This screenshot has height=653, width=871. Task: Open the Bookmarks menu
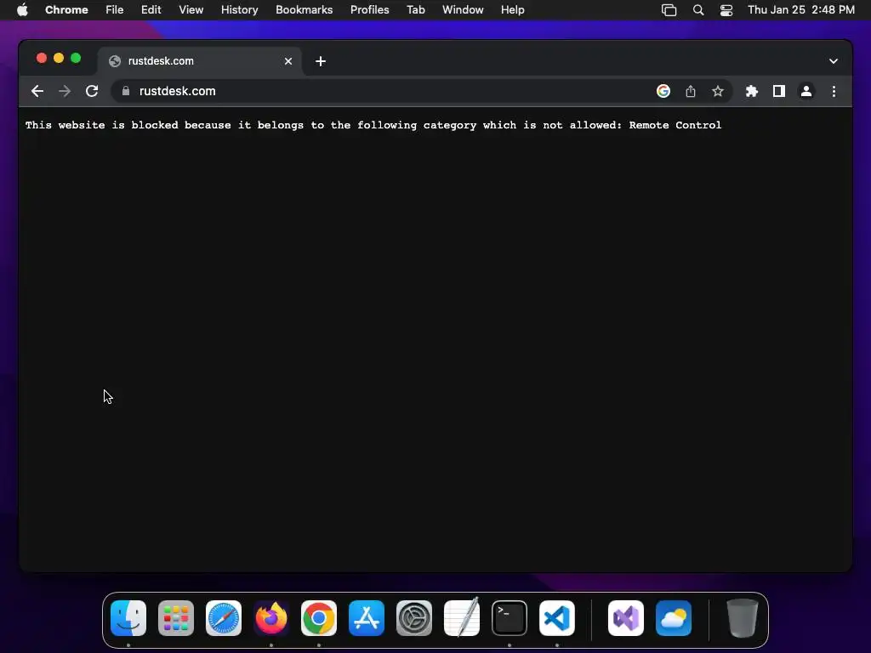304,10
